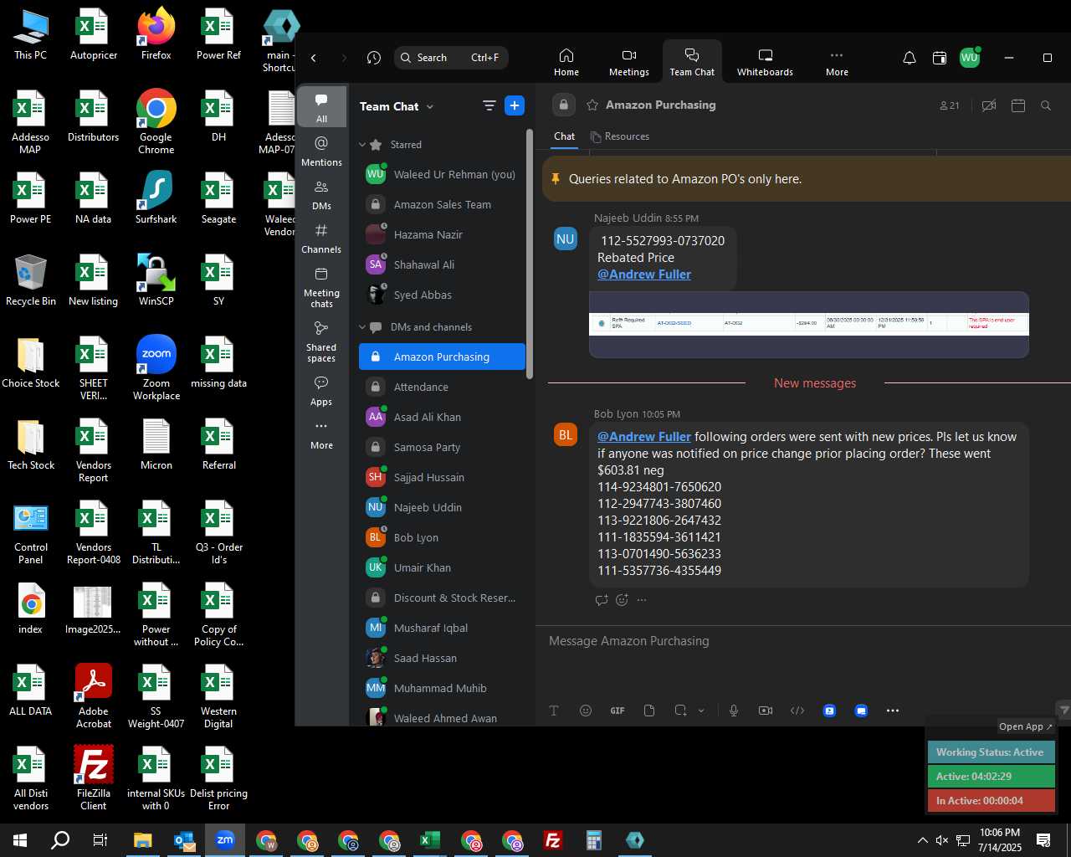Image resolution: width=1071 pixels, height=857 pixels.
Task: Open FileZilla from the taskbar
Action: click(x=553, y=840)
